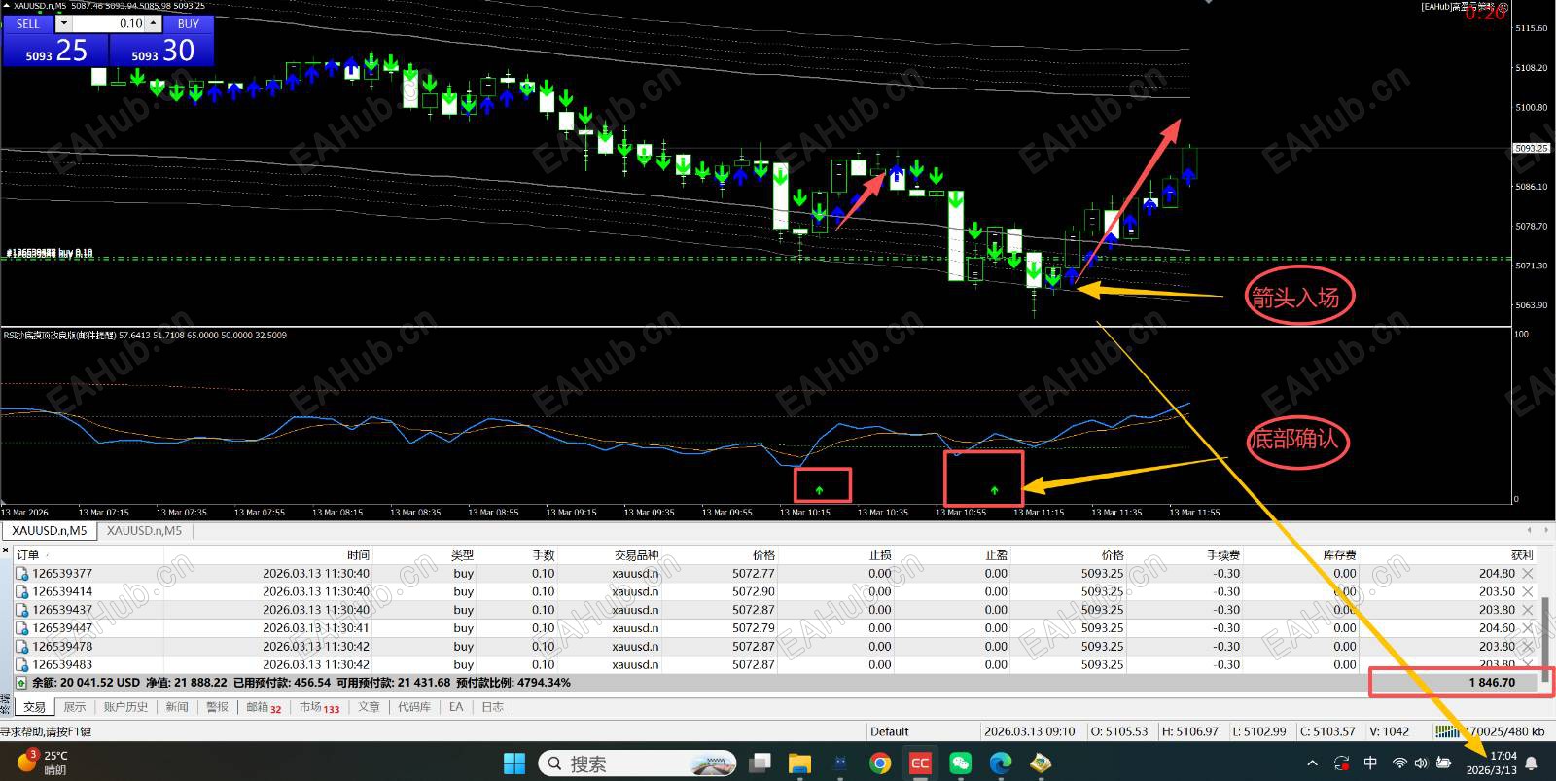Open Task View on the taskbar
This screenshot has width=1556, height=781.
(x=760, y=763)
